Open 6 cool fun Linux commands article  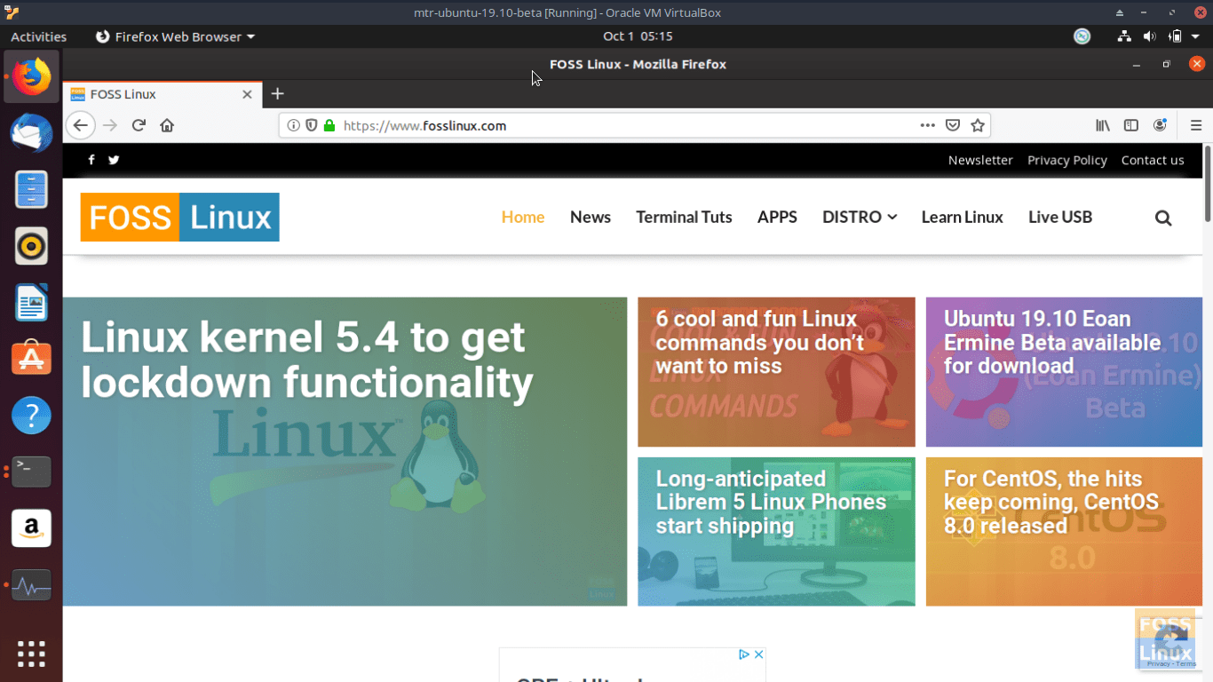click(x=776, y=372)
